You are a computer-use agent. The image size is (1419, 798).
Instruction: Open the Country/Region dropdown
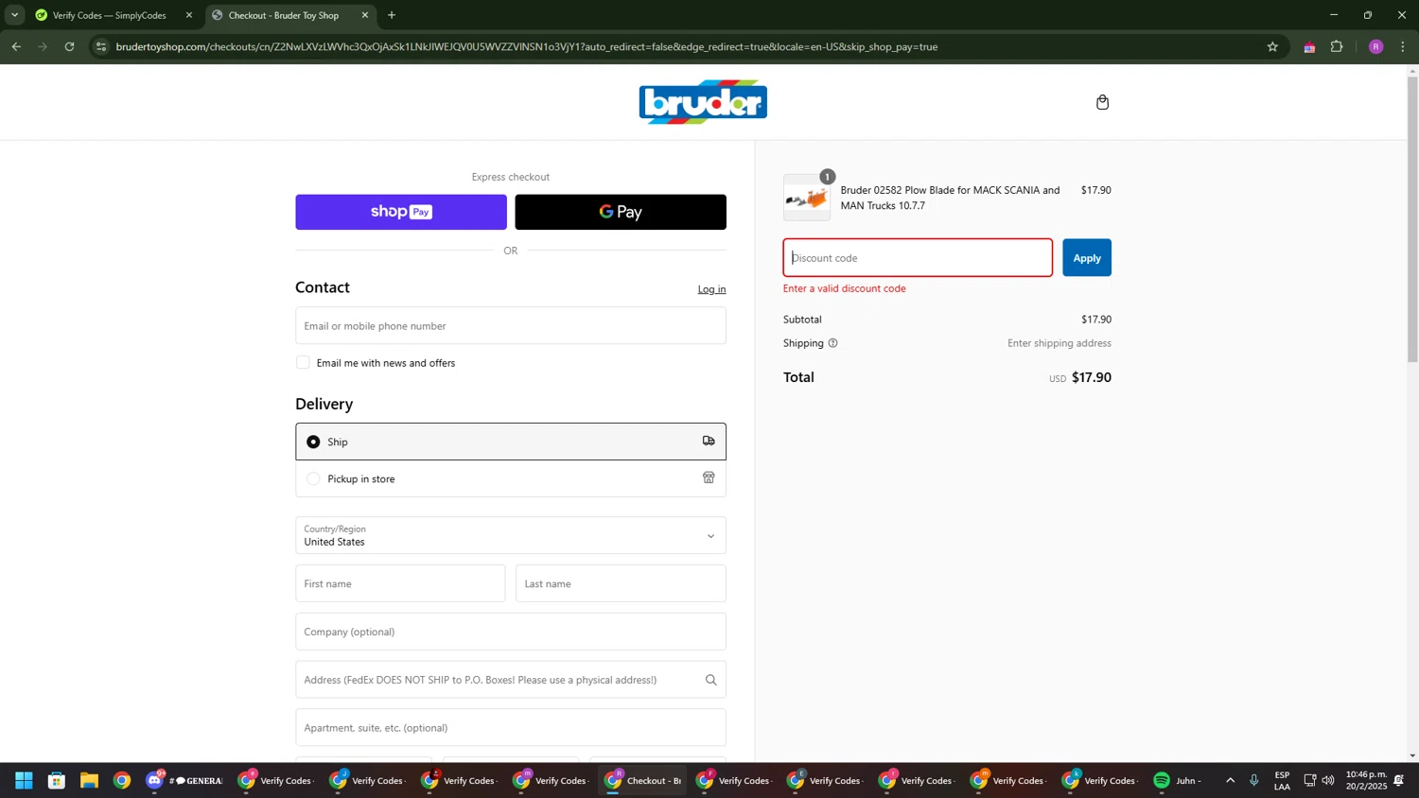(510, 535)
